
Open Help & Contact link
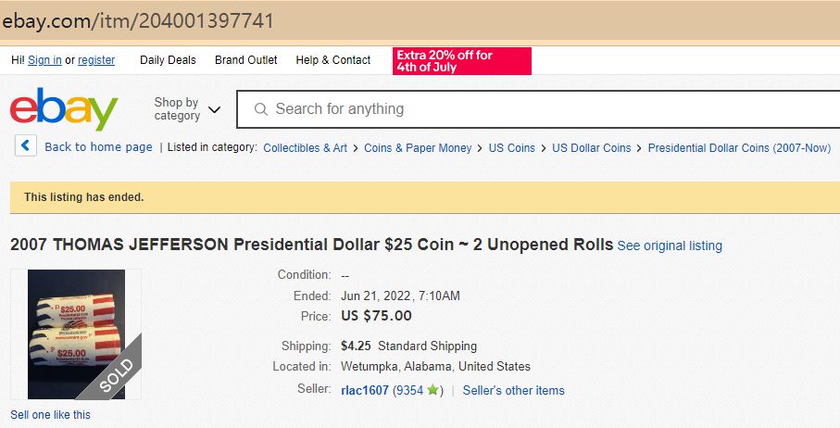tap(333, 60)
